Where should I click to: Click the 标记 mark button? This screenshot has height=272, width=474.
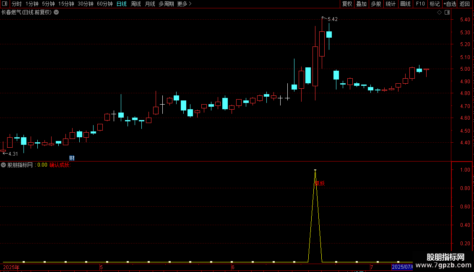[435, 4]
